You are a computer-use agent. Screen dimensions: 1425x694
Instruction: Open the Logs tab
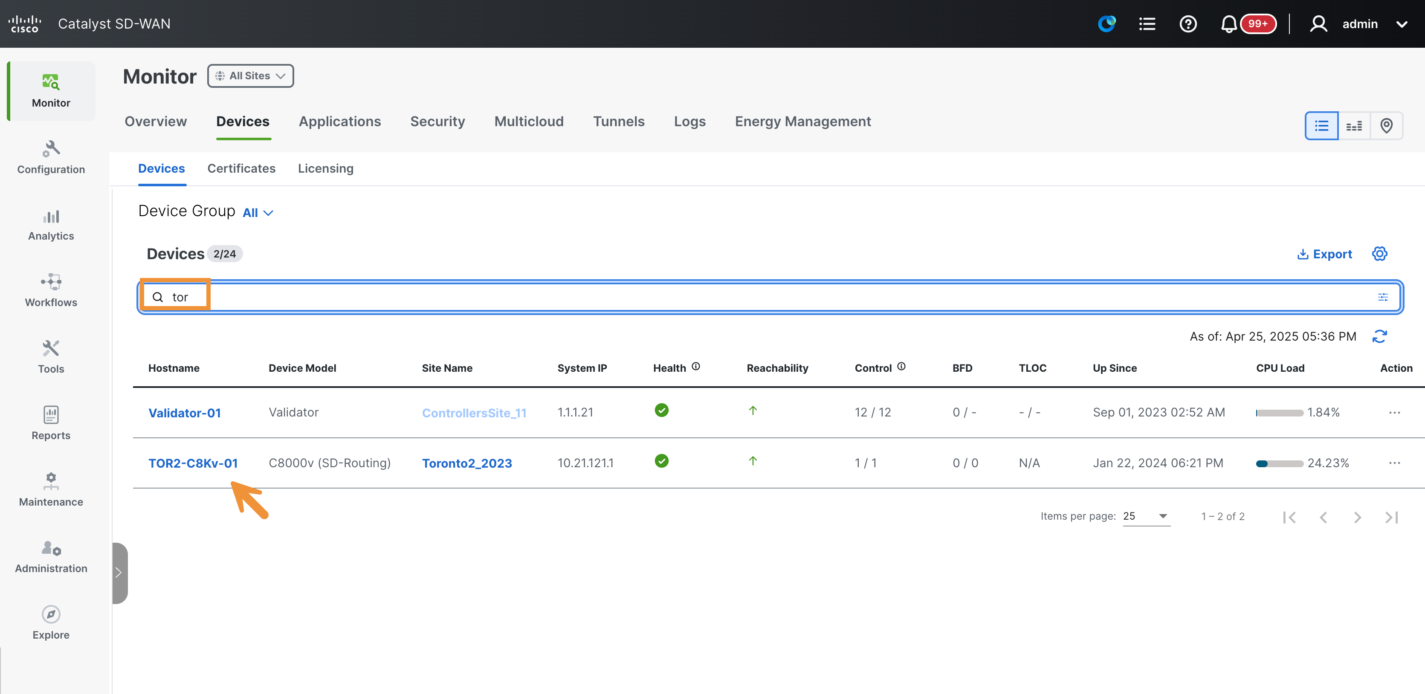point(689,121)
